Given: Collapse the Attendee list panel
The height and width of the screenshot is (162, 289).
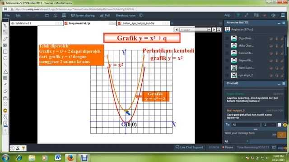Looking at the screenshot, I should pyautogui.click(x=279, y=23).
